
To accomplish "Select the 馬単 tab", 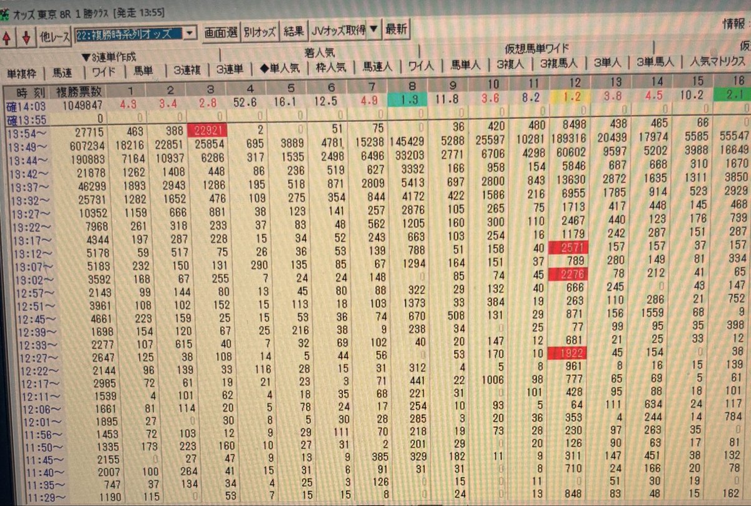I will [143, 71].
